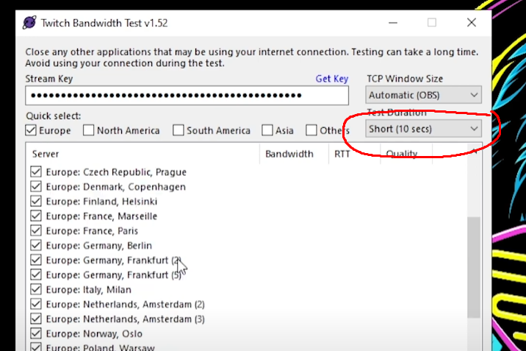Close the Twitch Bandwidth Test window
Viewport: 526px width, 351px height.
pyautogui.click(x=472, y=23)
